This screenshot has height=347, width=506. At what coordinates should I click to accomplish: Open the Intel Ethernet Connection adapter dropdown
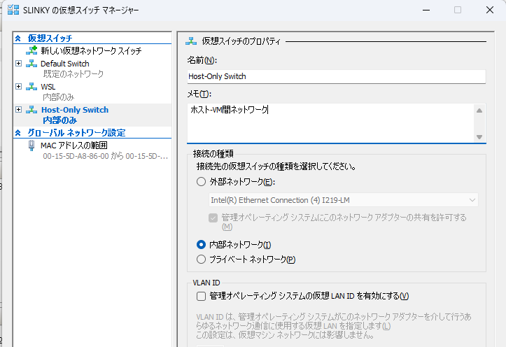coord(344,200)
